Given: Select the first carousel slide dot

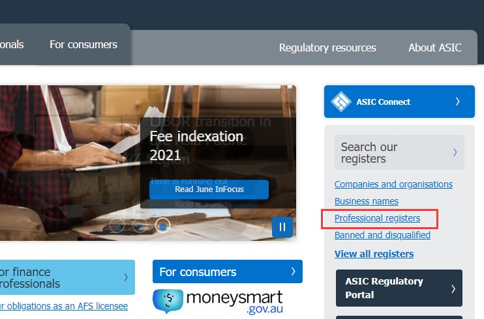Looking at the screenshot, I should click(x=117, y=225).
